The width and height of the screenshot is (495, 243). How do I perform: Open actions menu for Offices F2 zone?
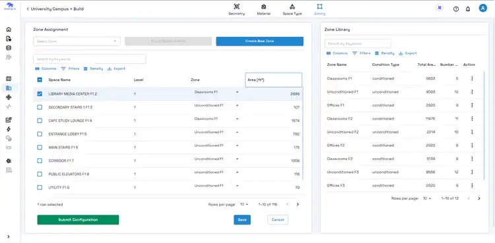[x=472, y=146]
